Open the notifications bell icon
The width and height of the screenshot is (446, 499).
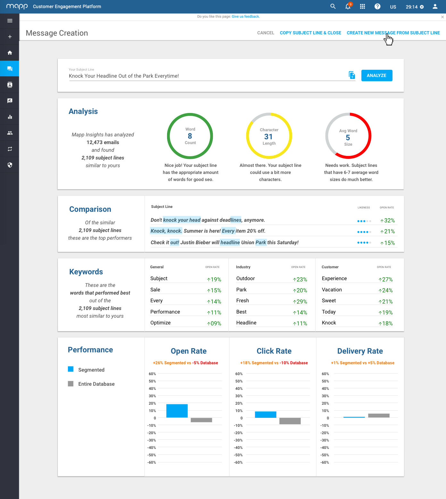(x=348, y=6)
